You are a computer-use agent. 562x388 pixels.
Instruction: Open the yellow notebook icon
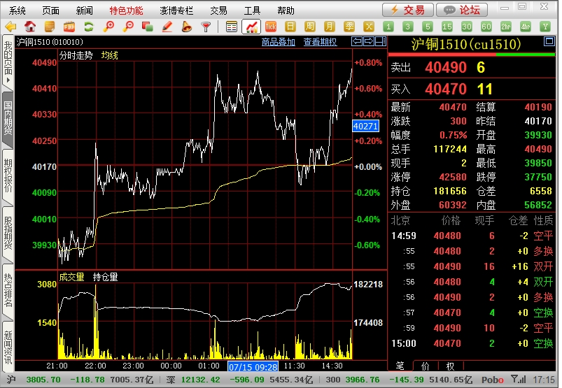50,27
